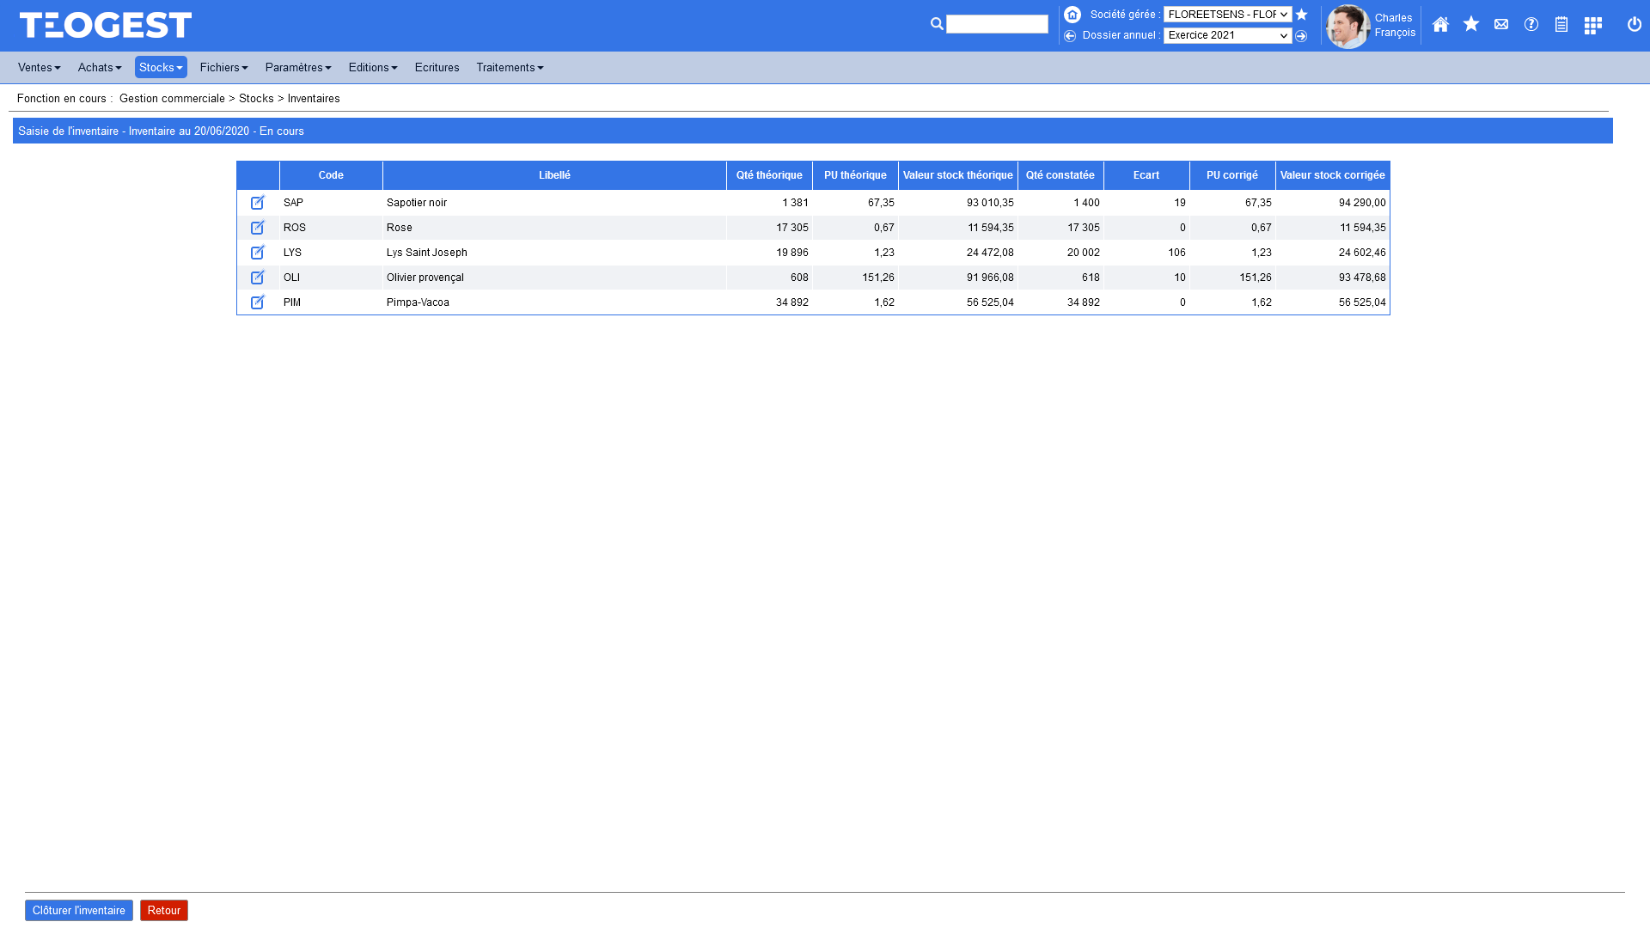
Task: Open the Paramètres menu
Action: pos(297,68)
